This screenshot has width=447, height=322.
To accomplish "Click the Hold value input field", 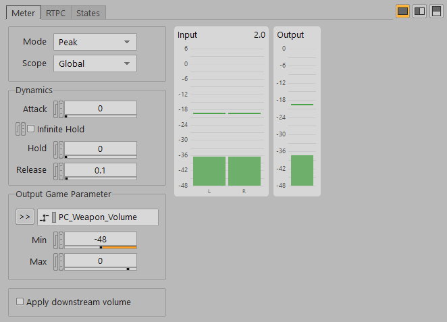I will (x=100, y=149).
